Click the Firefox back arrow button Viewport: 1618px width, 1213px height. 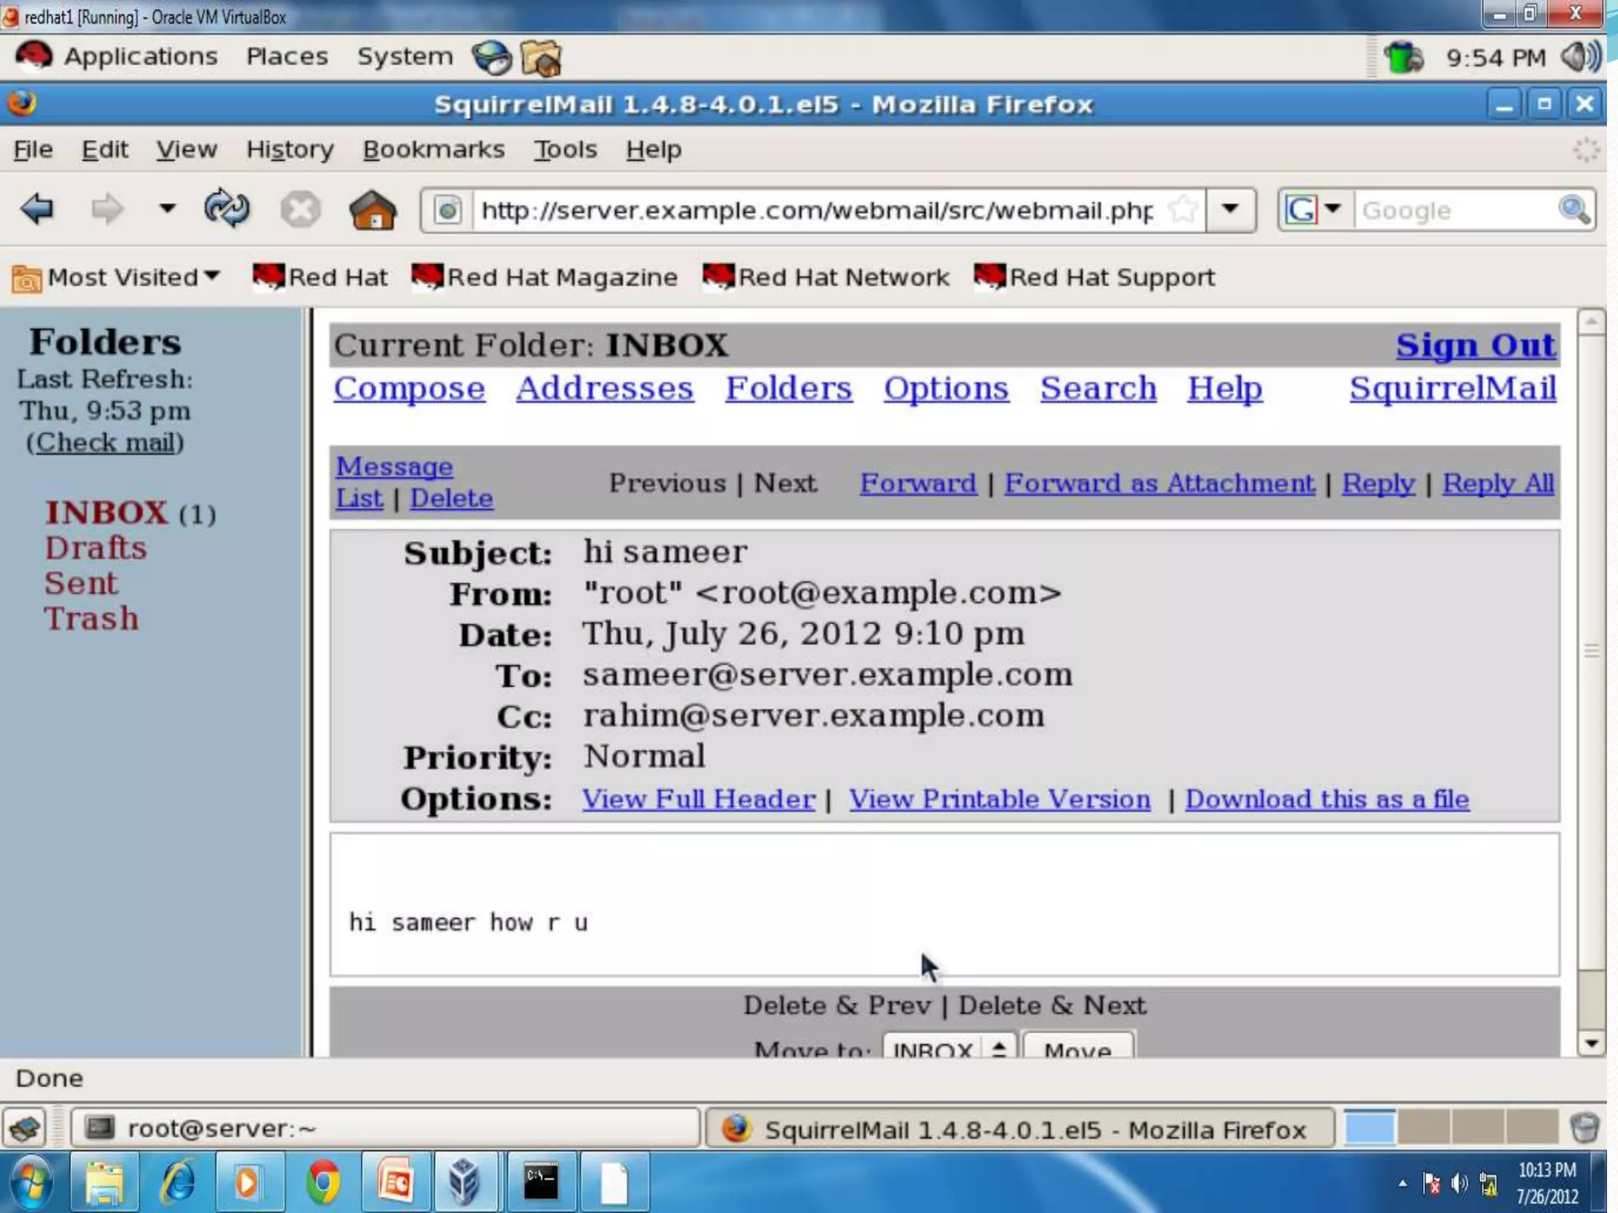click(37, 209)
